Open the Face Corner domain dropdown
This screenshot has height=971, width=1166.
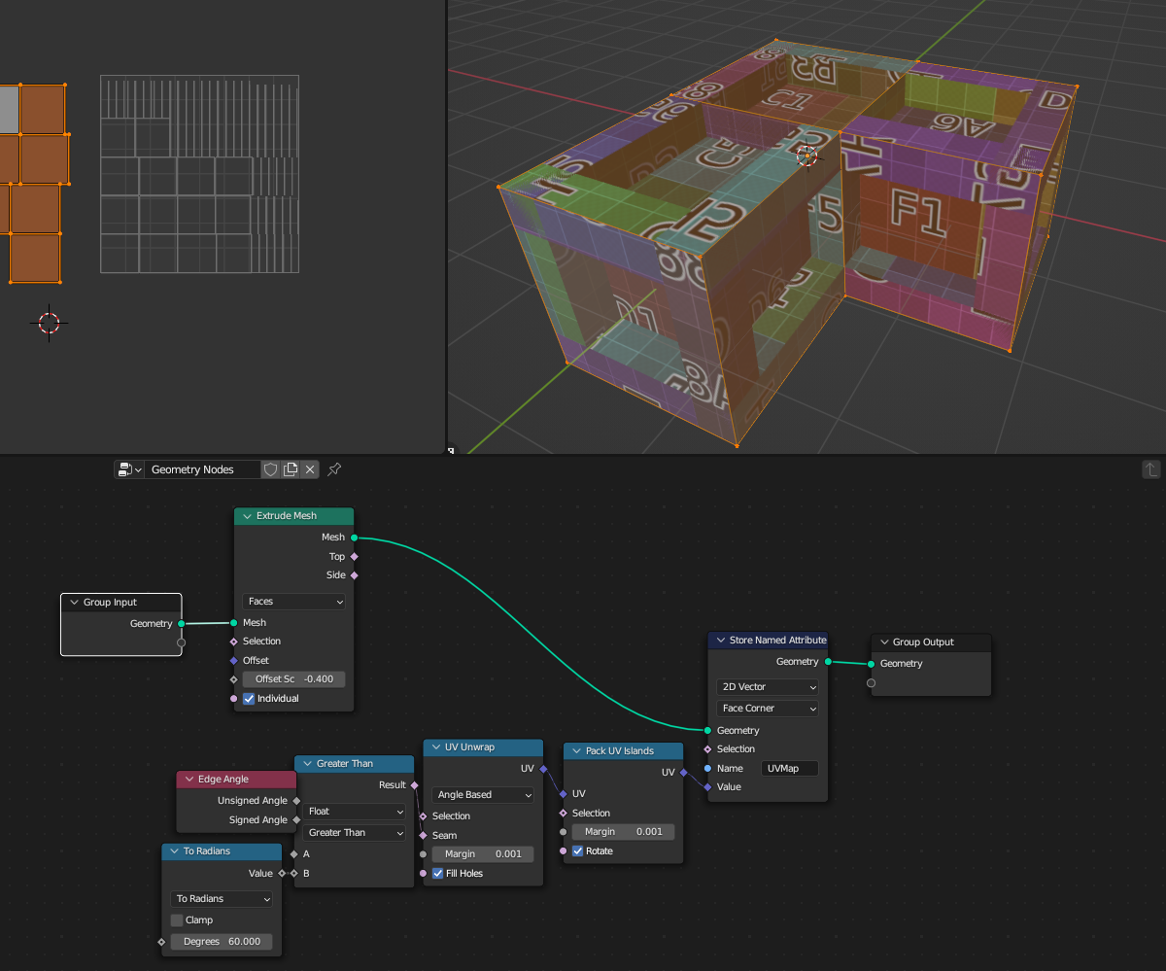point(768,709)
